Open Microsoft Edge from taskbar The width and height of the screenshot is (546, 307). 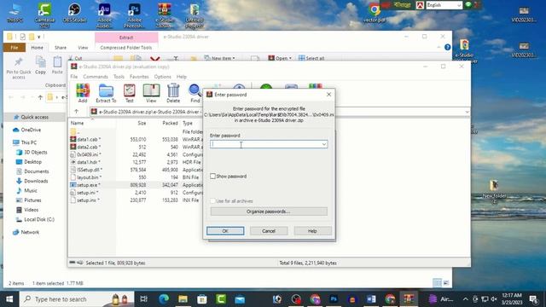[x=164, y=299]
